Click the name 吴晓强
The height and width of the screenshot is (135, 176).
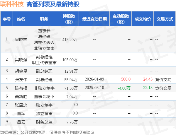(x=21, y=60)
